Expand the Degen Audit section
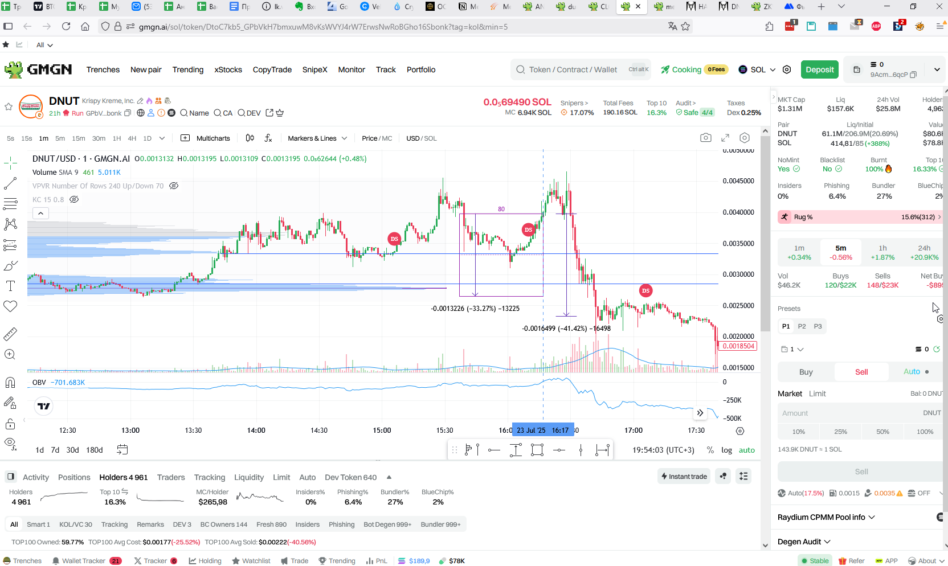This screenshot has height=566, width=948. [x=804, y=542]
